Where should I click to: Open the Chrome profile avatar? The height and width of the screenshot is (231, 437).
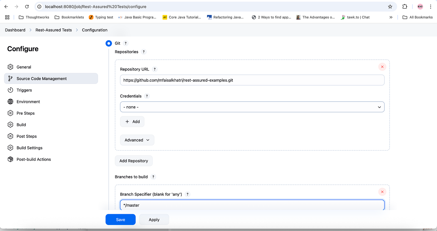coord(420,7)
